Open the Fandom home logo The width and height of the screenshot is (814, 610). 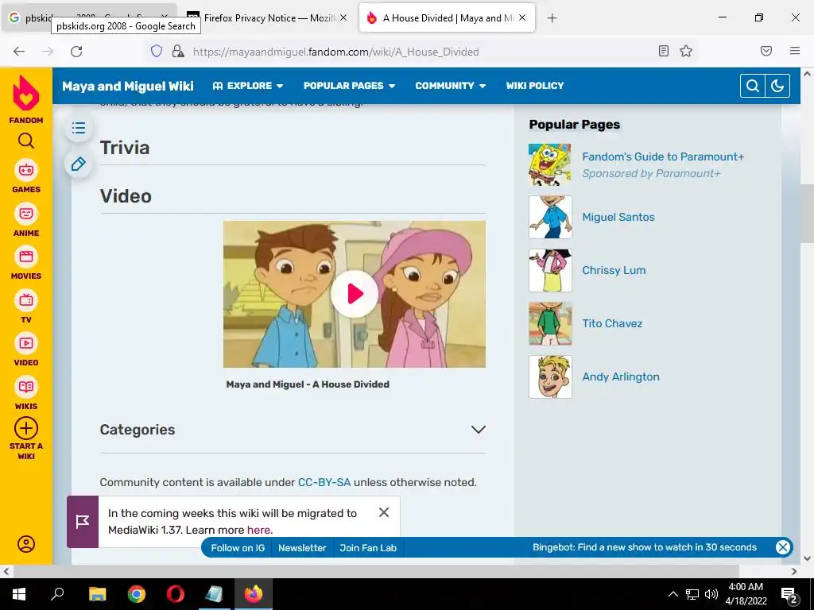coord(26,98)
